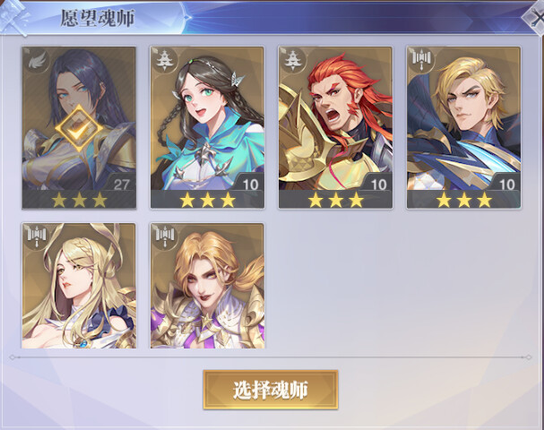
Task: Click the pagoda icon on red-haired warrior card
Action: pos(292,60)
